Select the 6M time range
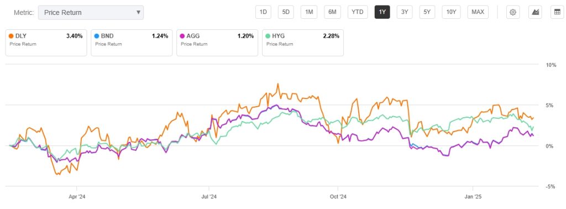 (332, 12)
